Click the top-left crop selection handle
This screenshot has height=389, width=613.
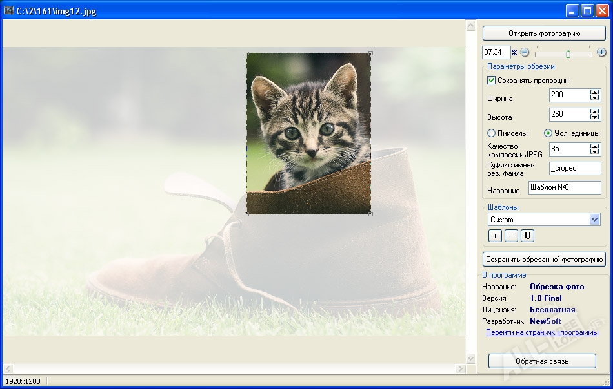(246, 53)
